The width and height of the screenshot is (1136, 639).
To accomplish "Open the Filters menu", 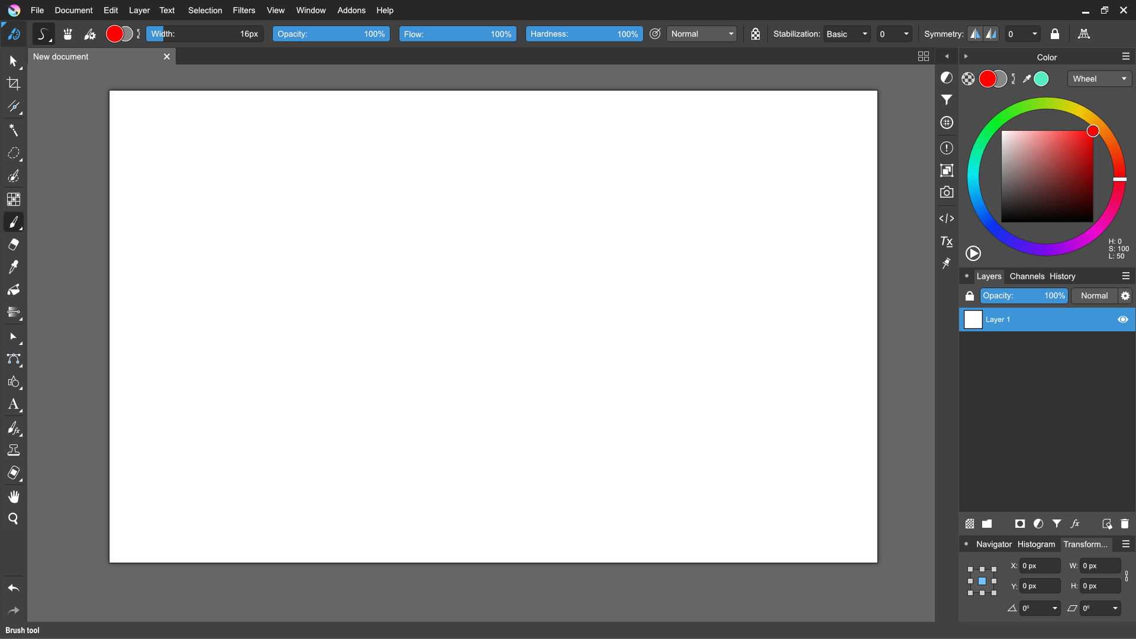I will pyautogui.click(x=244, y=10).
